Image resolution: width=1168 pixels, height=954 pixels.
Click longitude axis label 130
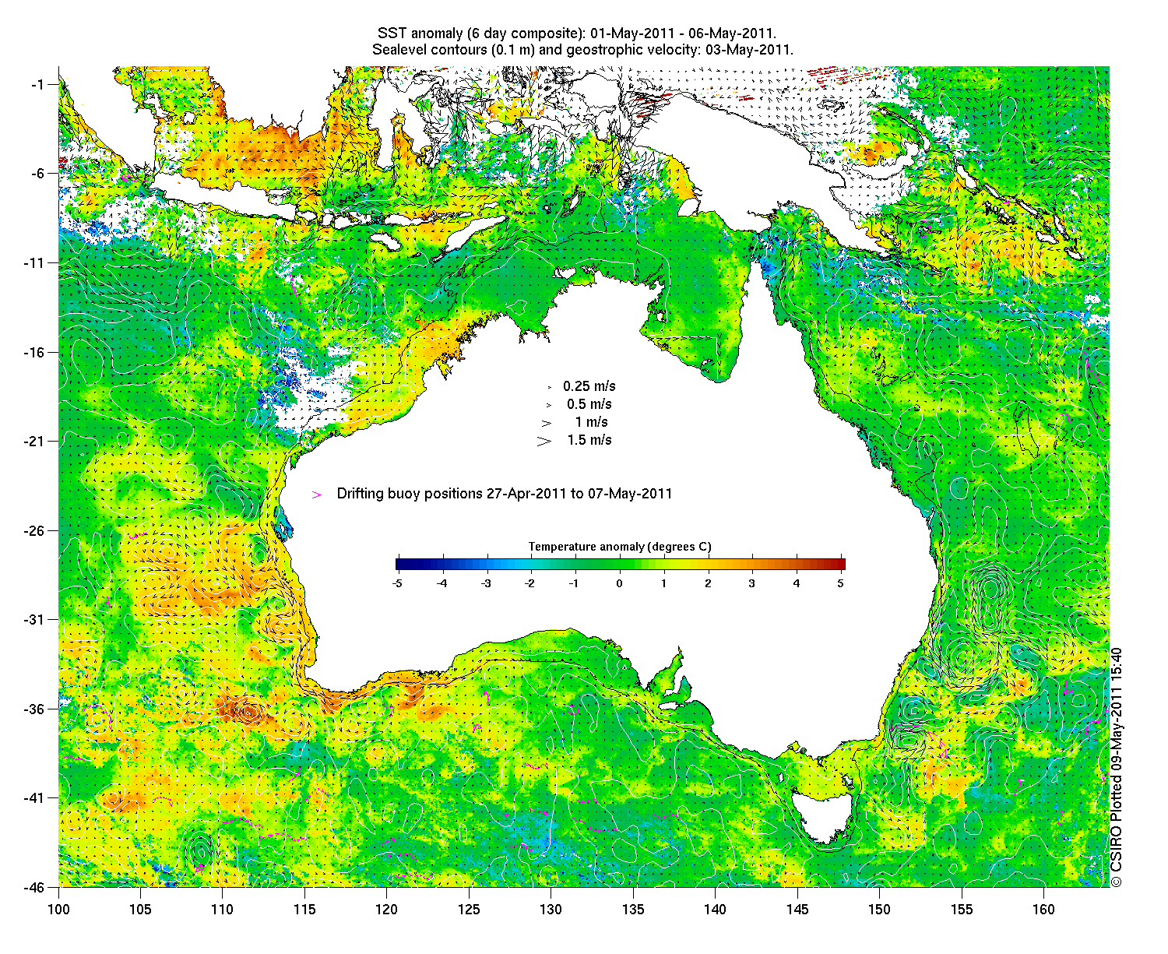click(x=551, y=910)
